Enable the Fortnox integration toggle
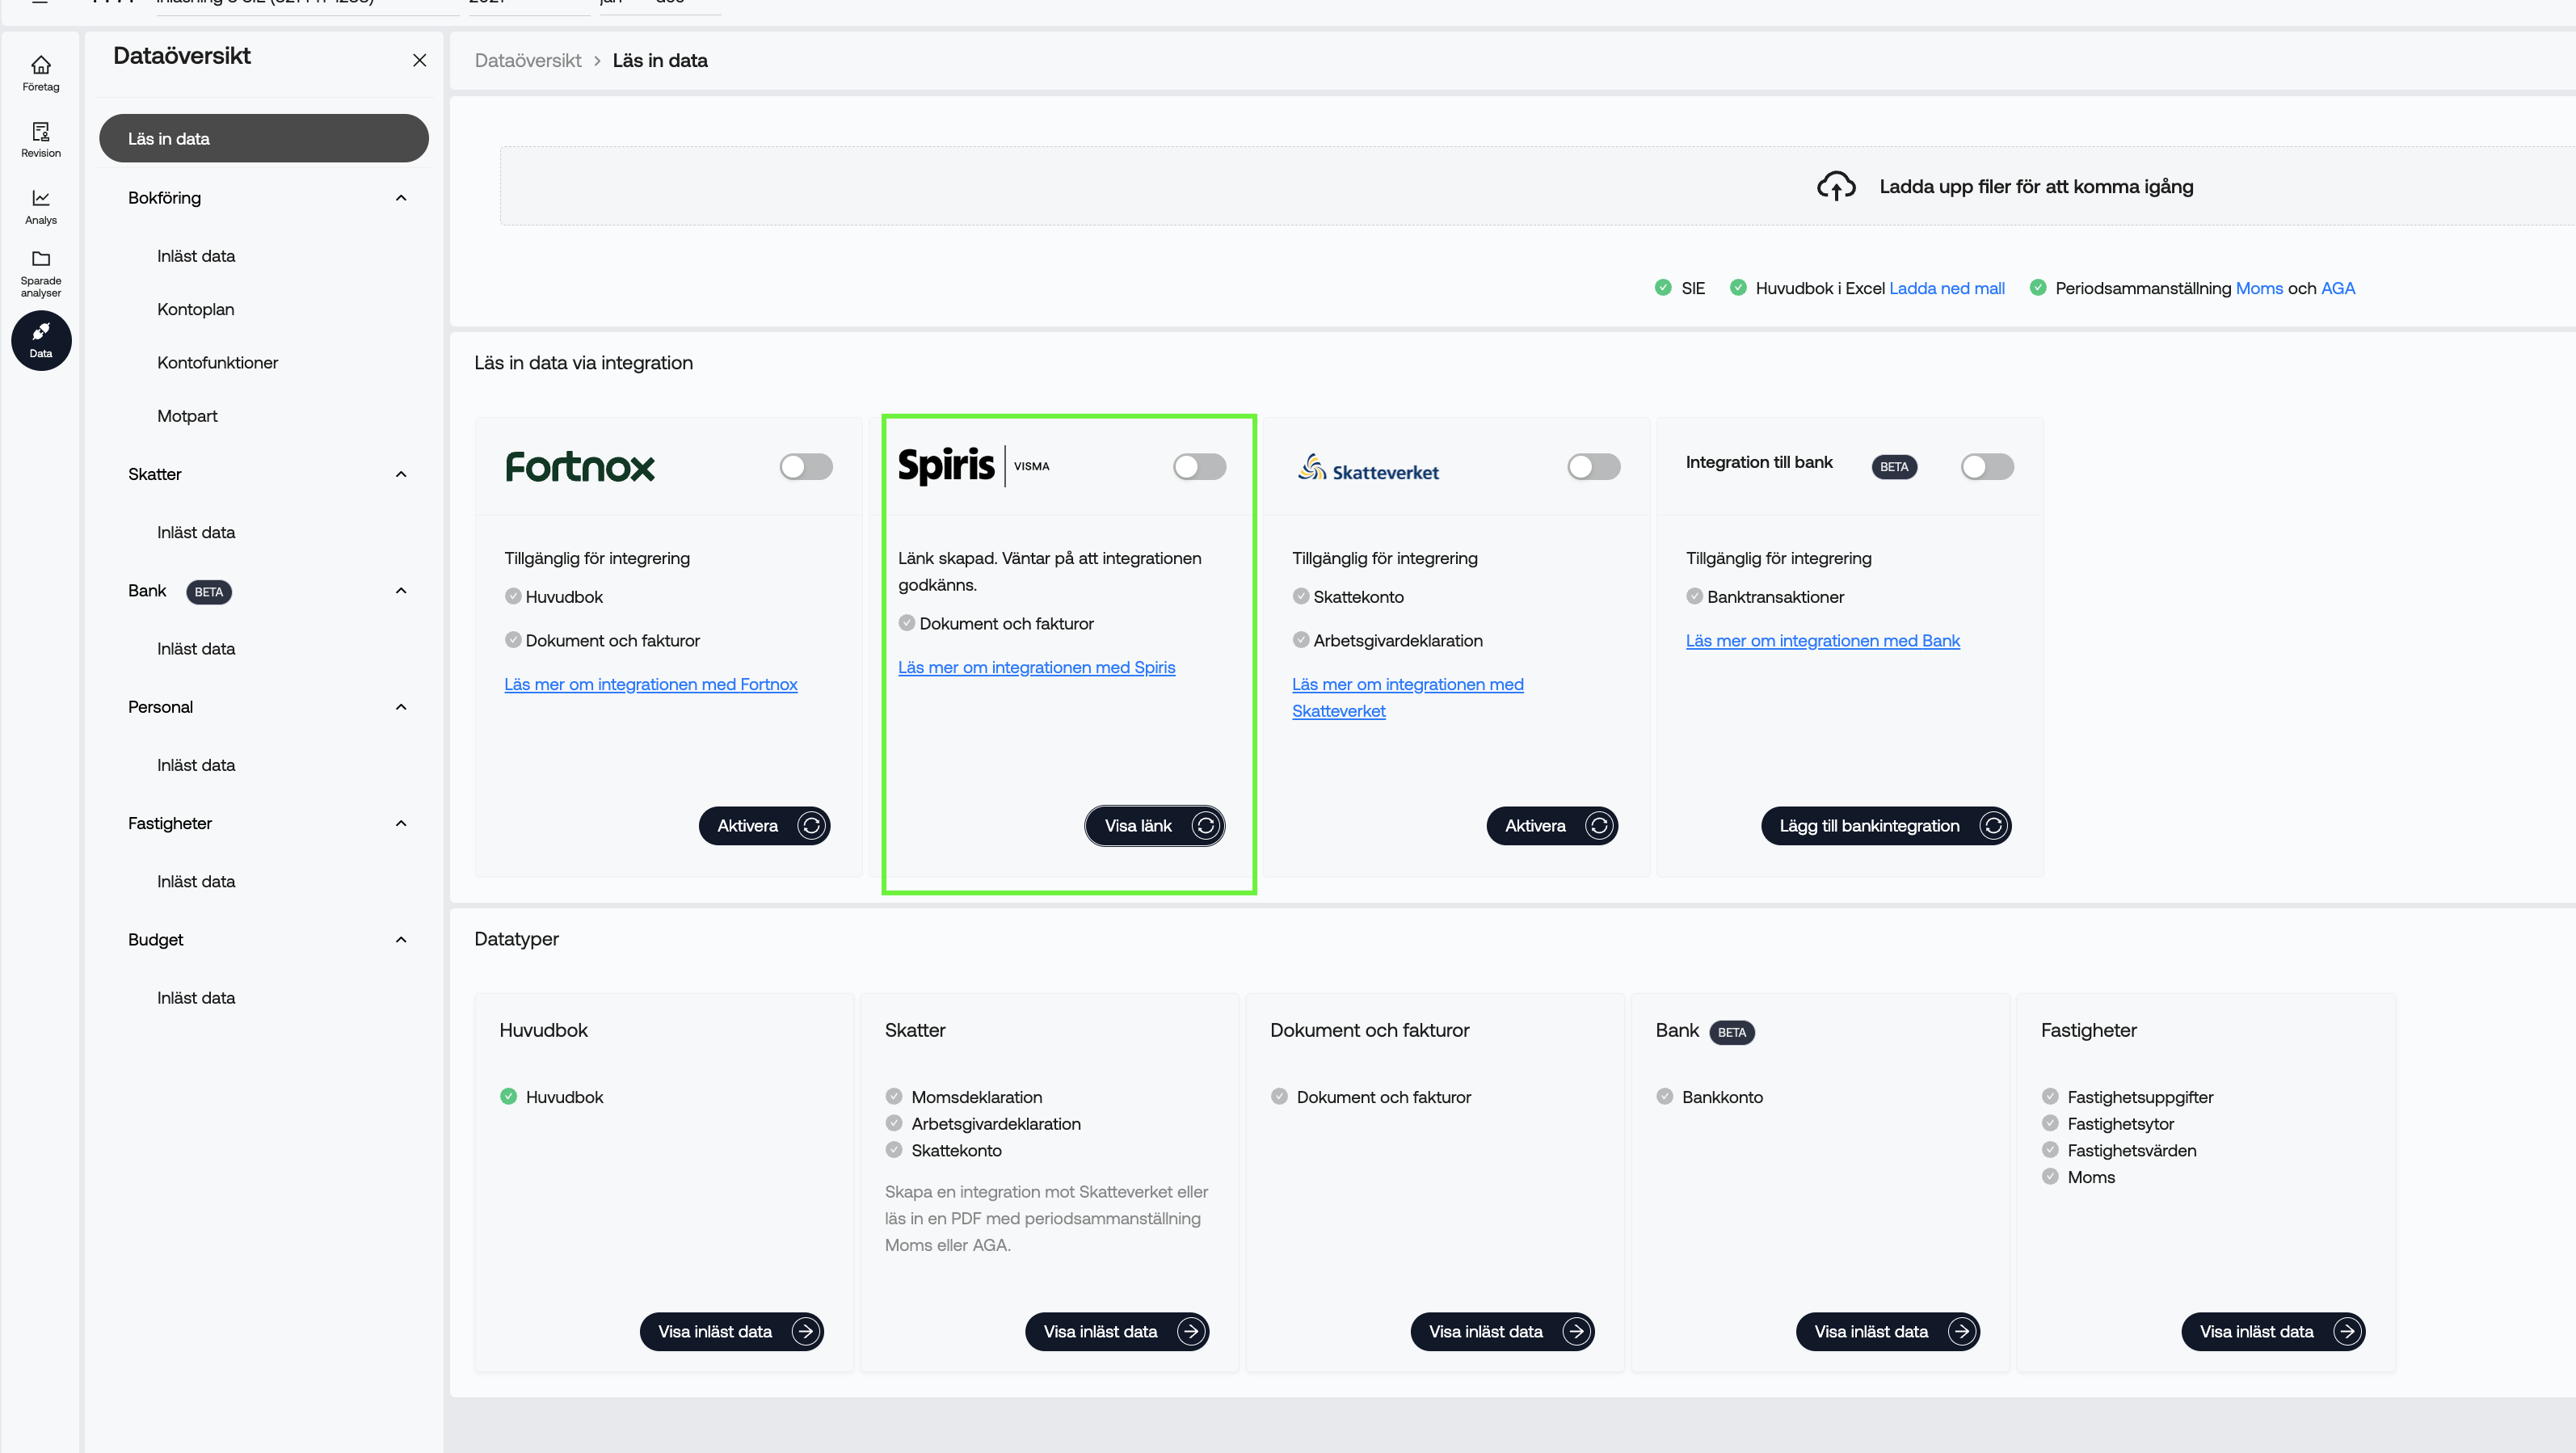The image size is (2576, 1453). tap(806, 467)
